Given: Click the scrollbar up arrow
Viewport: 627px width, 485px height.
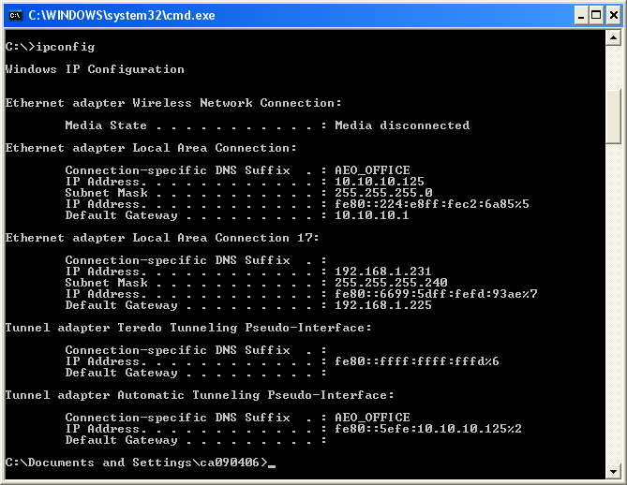Looking at the screenshot, I should pyautogui.click(x=614, y=38).
